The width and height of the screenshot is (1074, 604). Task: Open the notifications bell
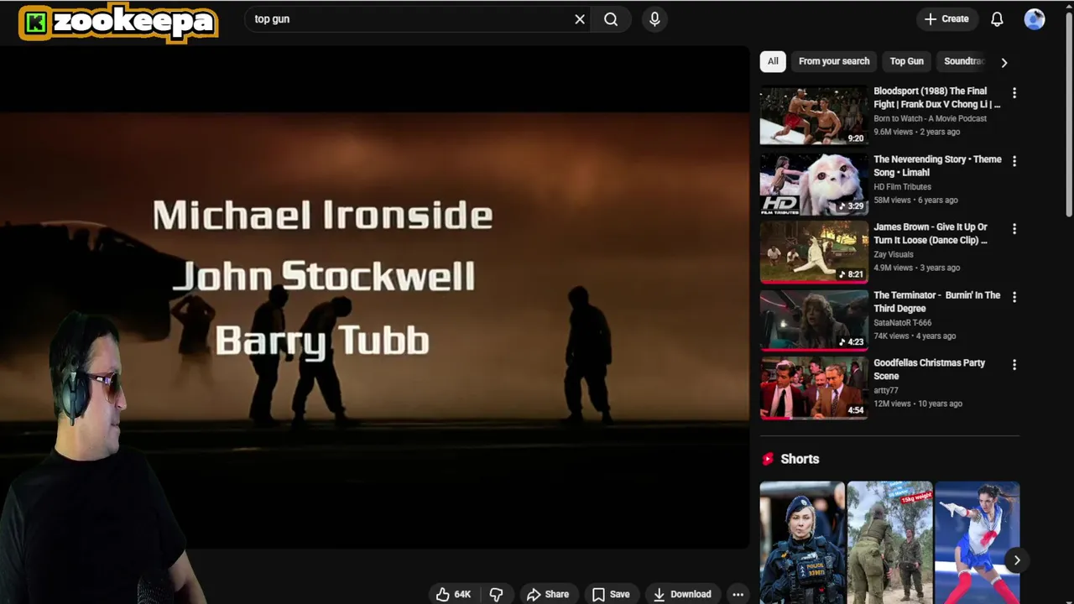tap(997, 19)
